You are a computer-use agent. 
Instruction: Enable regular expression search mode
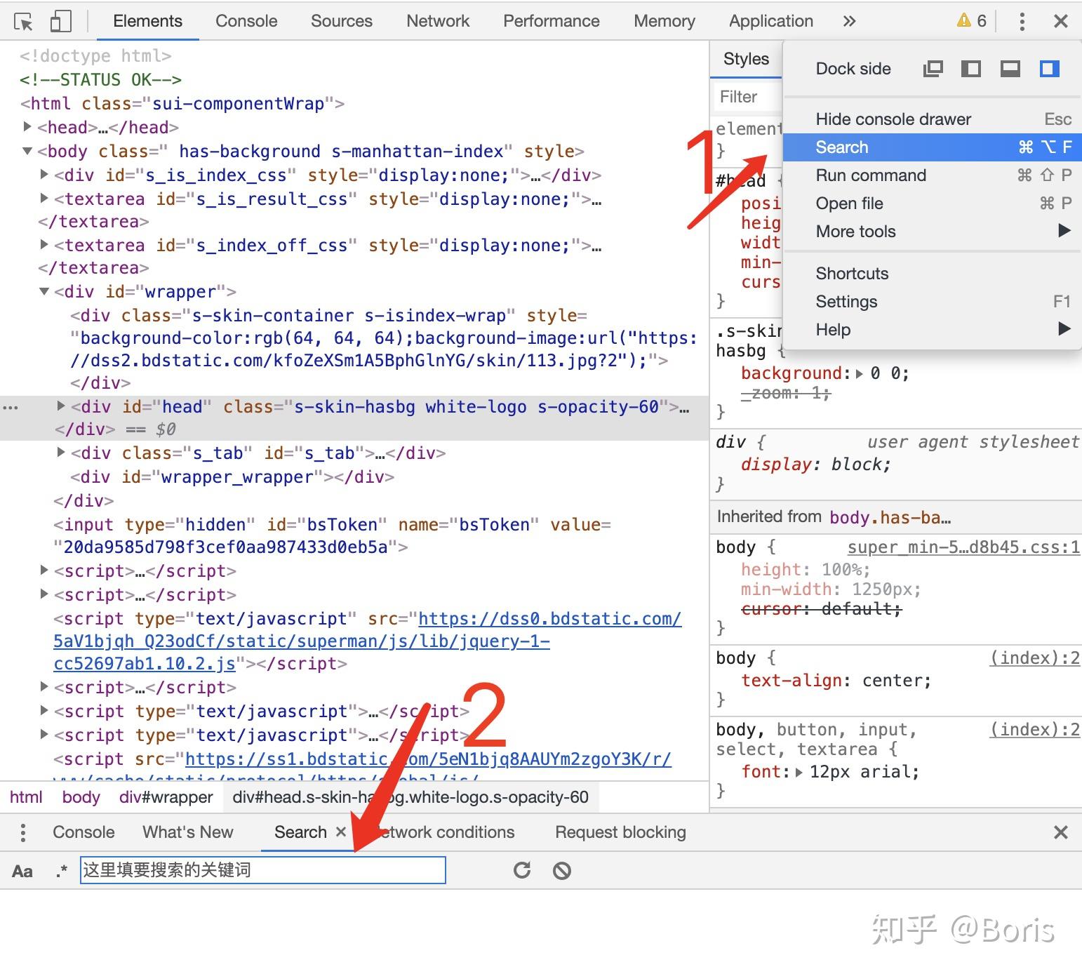coord(61,871)
